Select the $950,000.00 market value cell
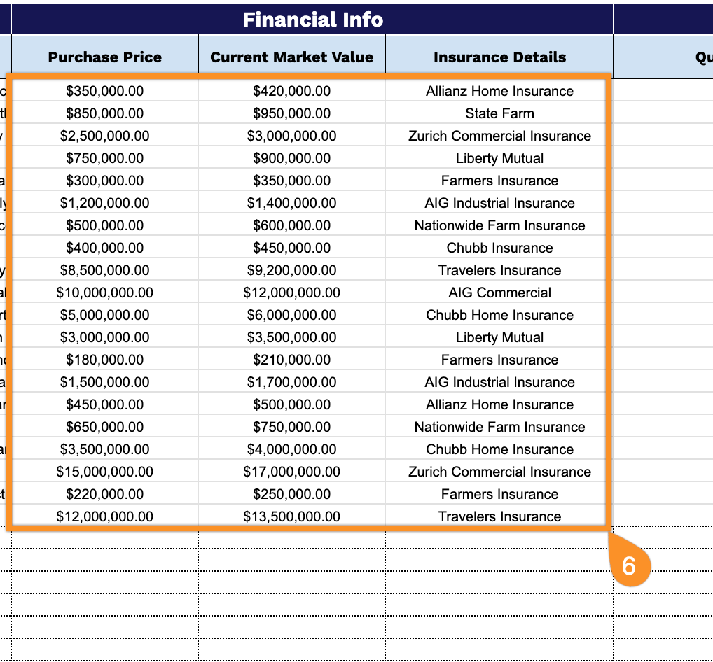 (x=291, y=113)
